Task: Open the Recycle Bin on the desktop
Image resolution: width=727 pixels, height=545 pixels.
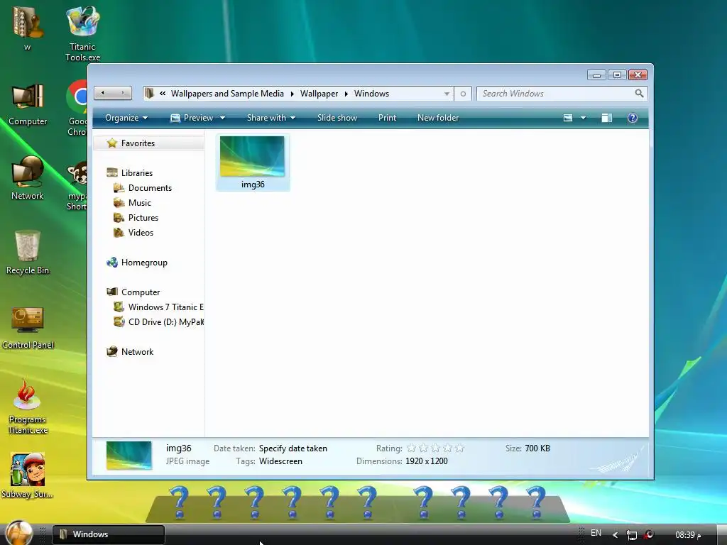Action: (x=28, y=253)
